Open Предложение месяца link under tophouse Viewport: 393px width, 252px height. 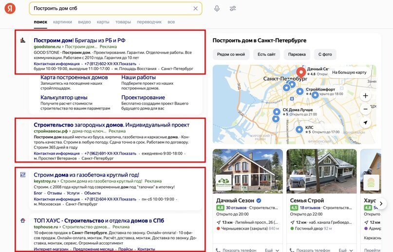coord(93,249)
